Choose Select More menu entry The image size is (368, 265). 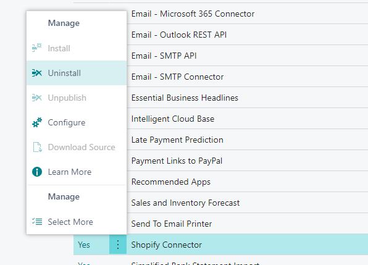coord(77,222)
